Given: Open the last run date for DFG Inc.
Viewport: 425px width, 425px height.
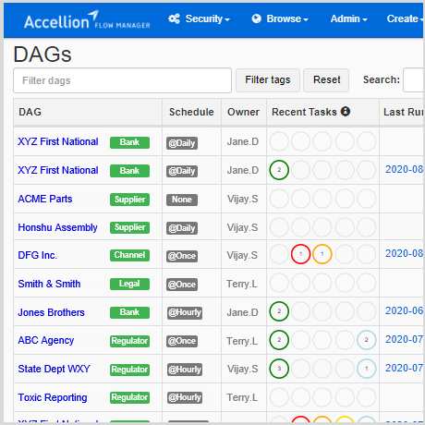Looking at the screenshot, I should point(404,253).
